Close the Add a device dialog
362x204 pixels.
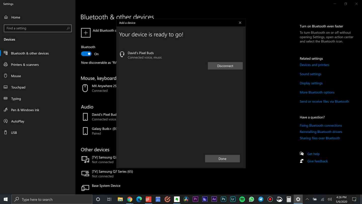240,23
